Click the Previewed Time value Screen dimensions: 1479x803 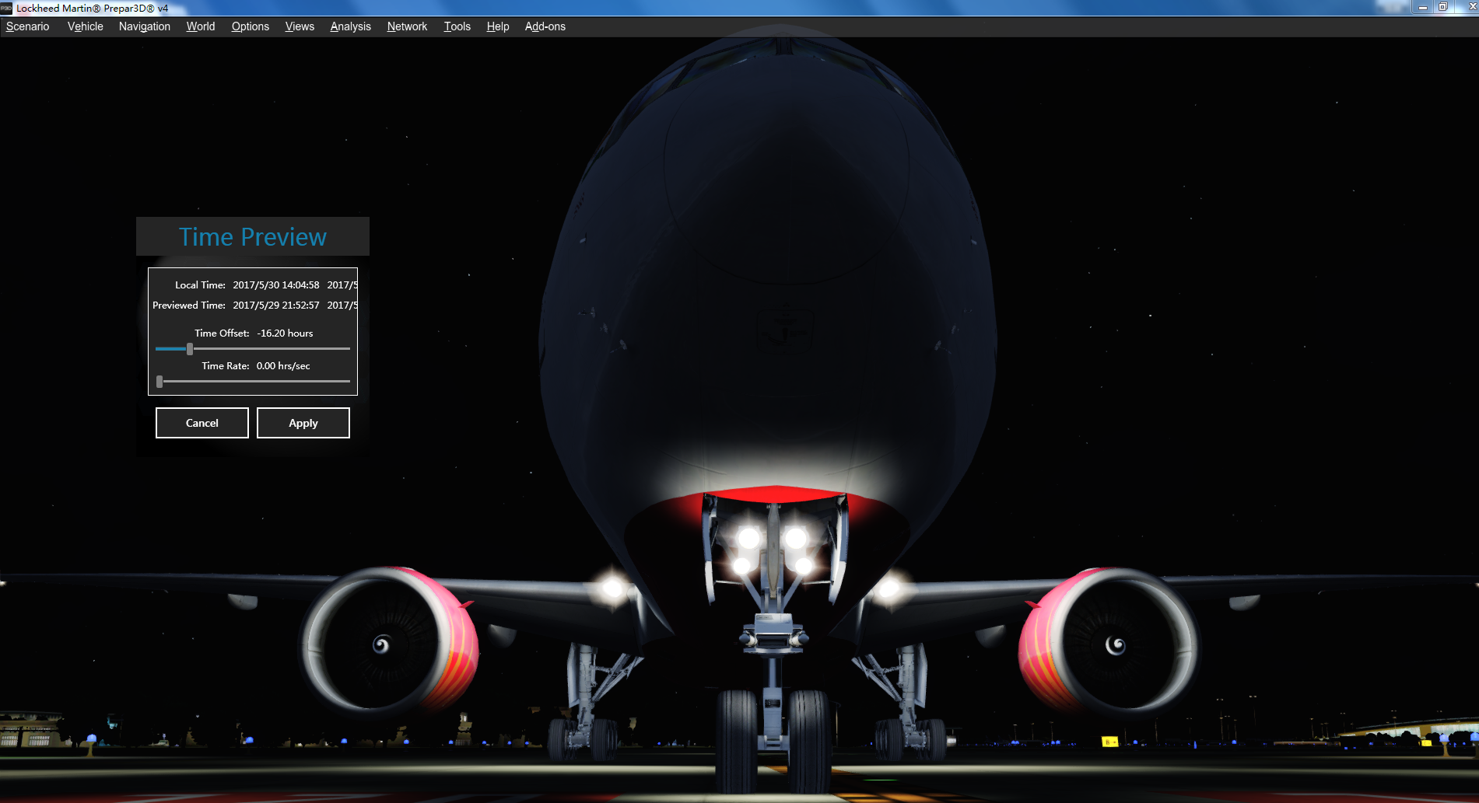click(276, 305)
